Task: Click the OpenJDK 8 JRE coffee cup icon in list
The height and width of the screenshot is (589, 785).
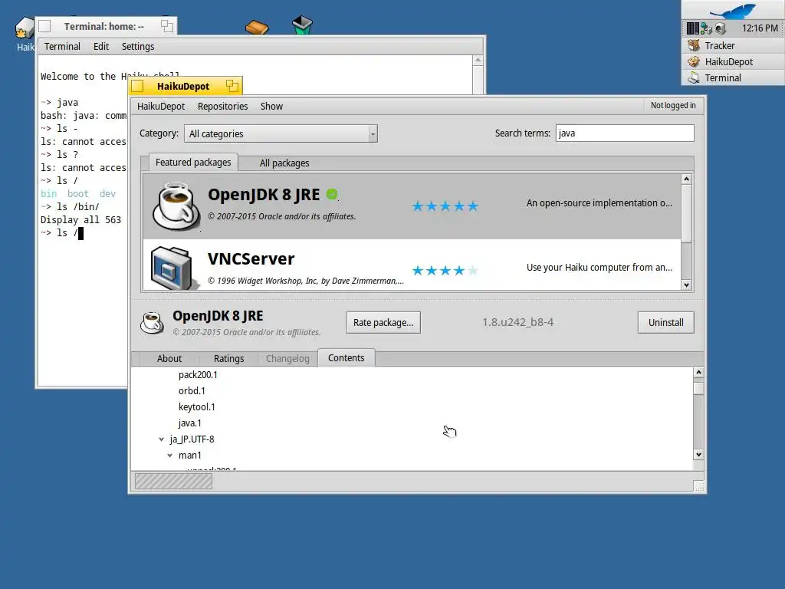Action: pyautogui.click(x=176, y=206)
